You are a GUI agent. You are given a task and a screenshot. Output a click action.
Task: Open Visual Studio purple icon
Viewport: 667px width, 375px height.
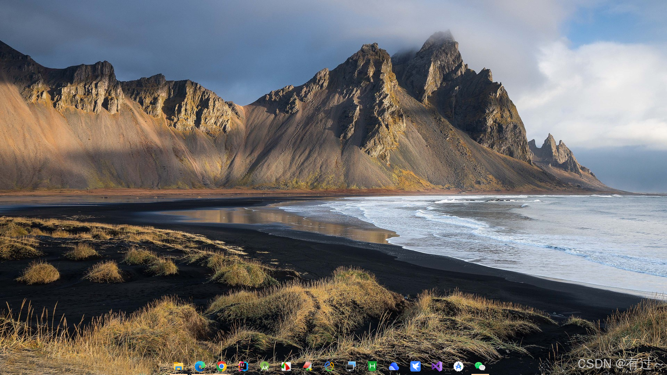pos(437,366)
